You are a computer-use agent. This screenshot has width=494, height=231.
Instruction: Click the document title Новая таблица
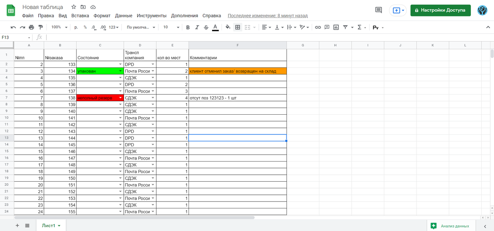tap(43, 7)
